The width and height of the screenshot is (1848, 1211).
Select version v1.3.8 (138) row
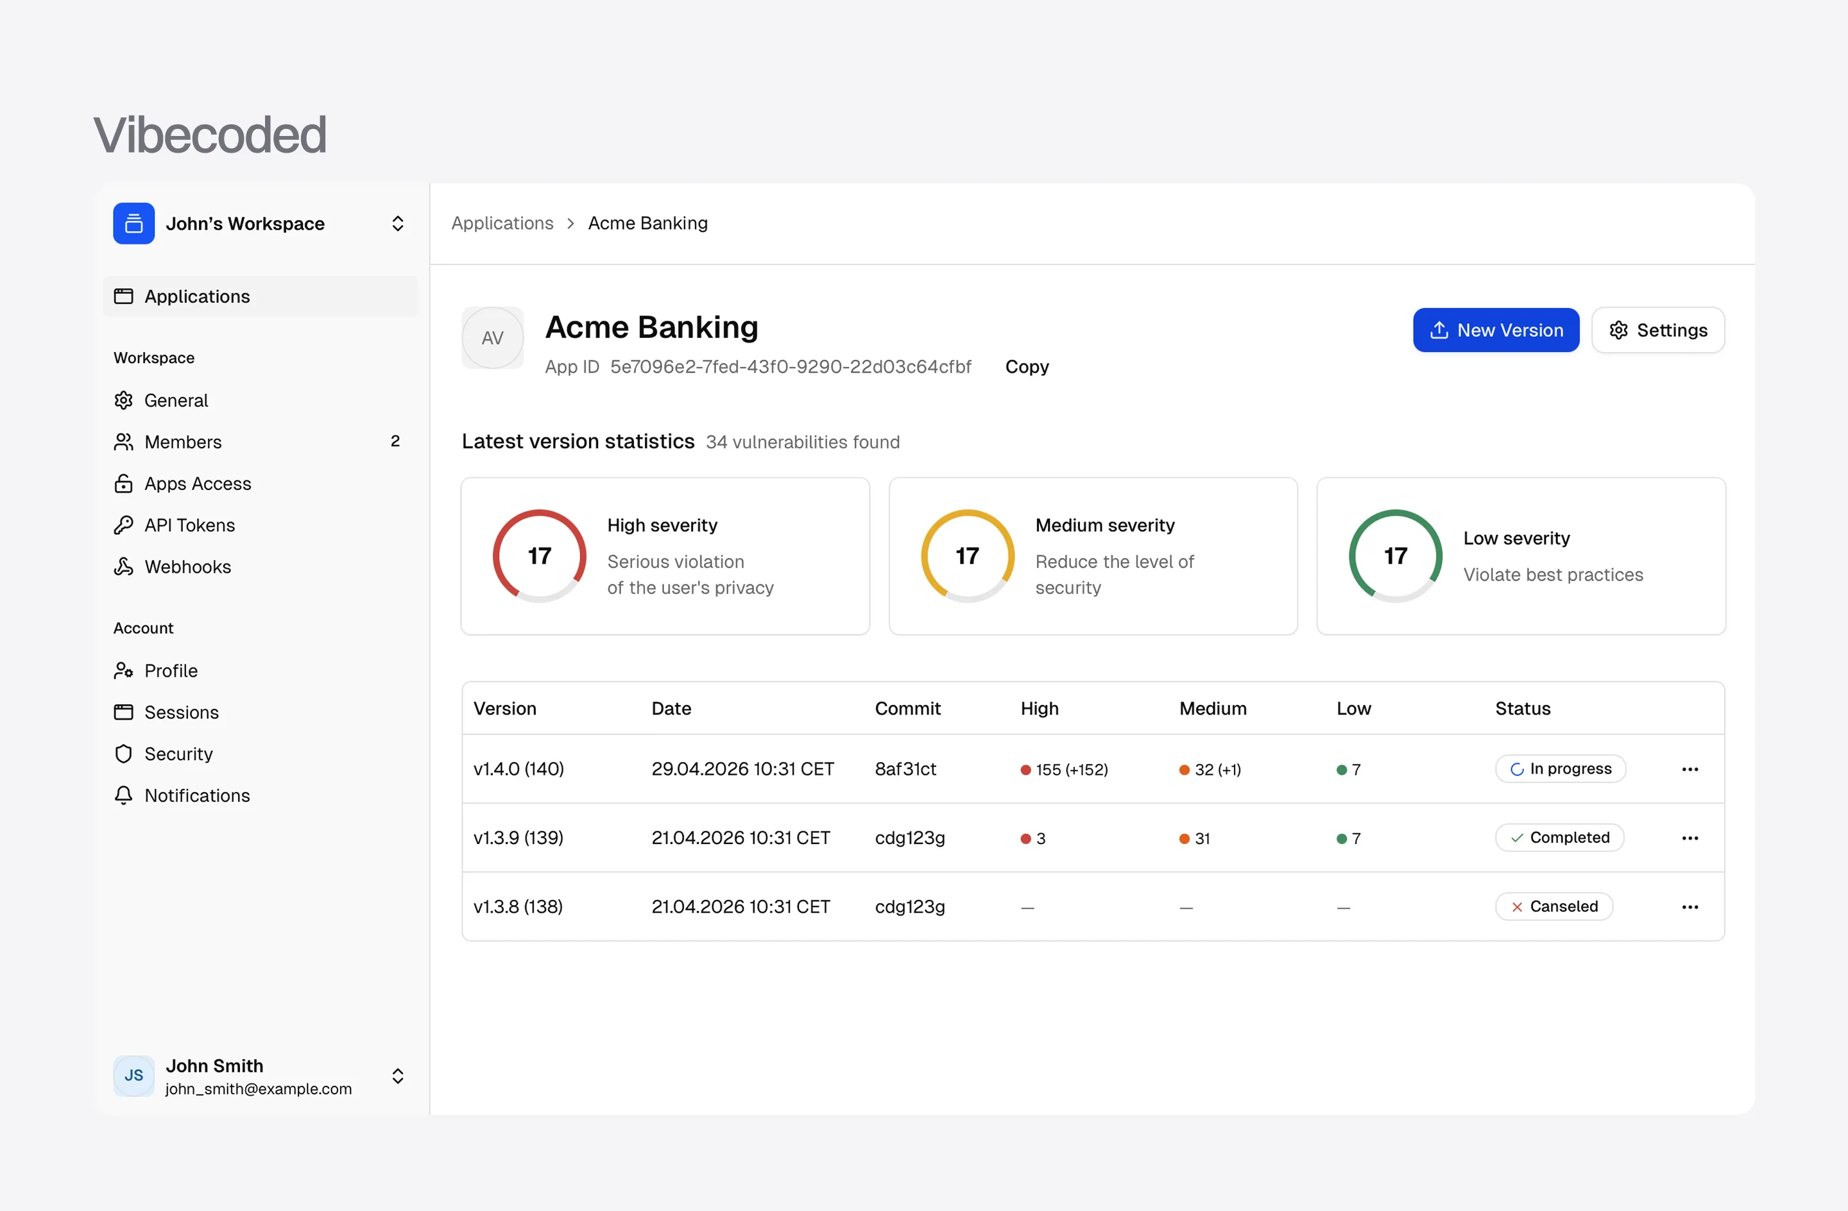pyautogui.click(x=1093, y=907)
